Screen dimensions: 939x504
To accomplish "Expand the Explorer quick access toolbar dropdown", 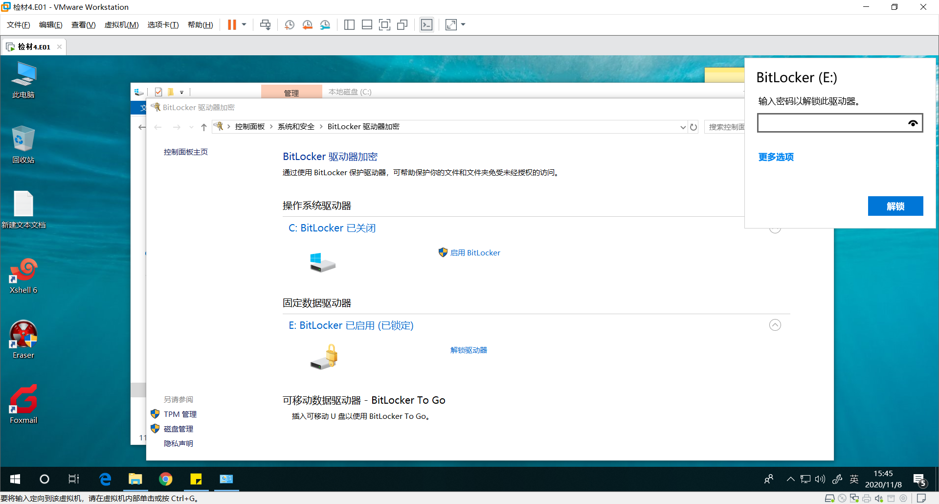I will (x=181, y=92).
